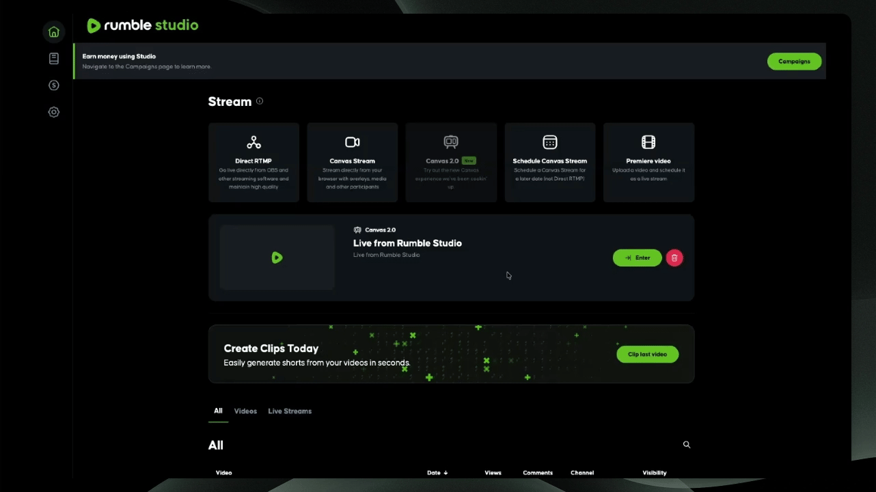Open the Campaigns page button
The width and height of the screenshot is (876, 492).
(x=794, y=61)
